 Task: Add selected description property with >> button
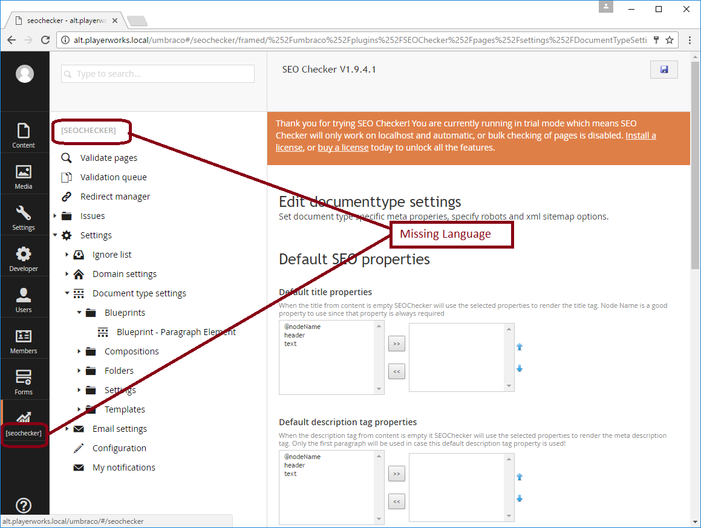(397, 474)
